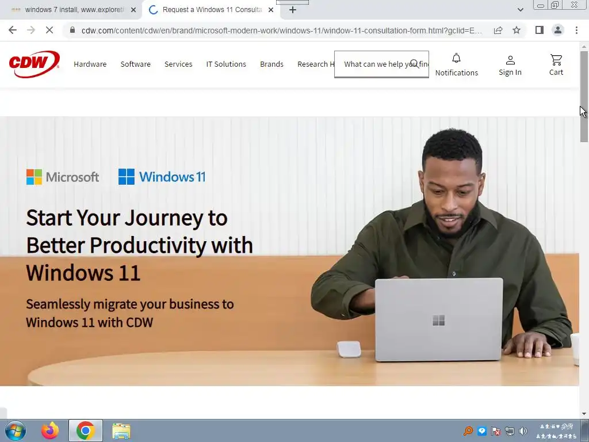Viewport: 589px width, 442px height.
Task: Open the Research Hub menu
Action: point(316,64)
